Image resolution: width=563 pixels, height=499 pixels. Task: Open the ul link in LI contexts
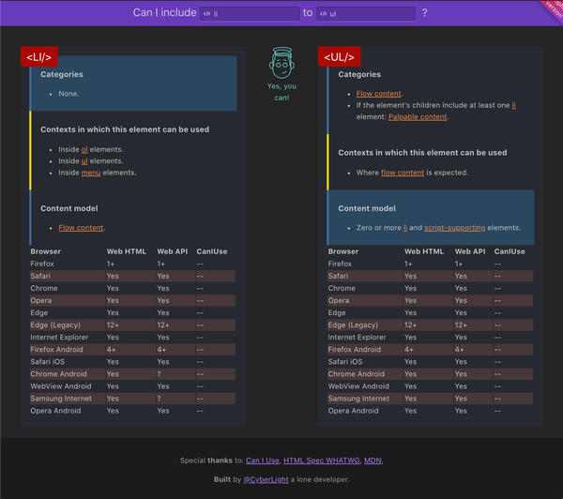[84, 161]
